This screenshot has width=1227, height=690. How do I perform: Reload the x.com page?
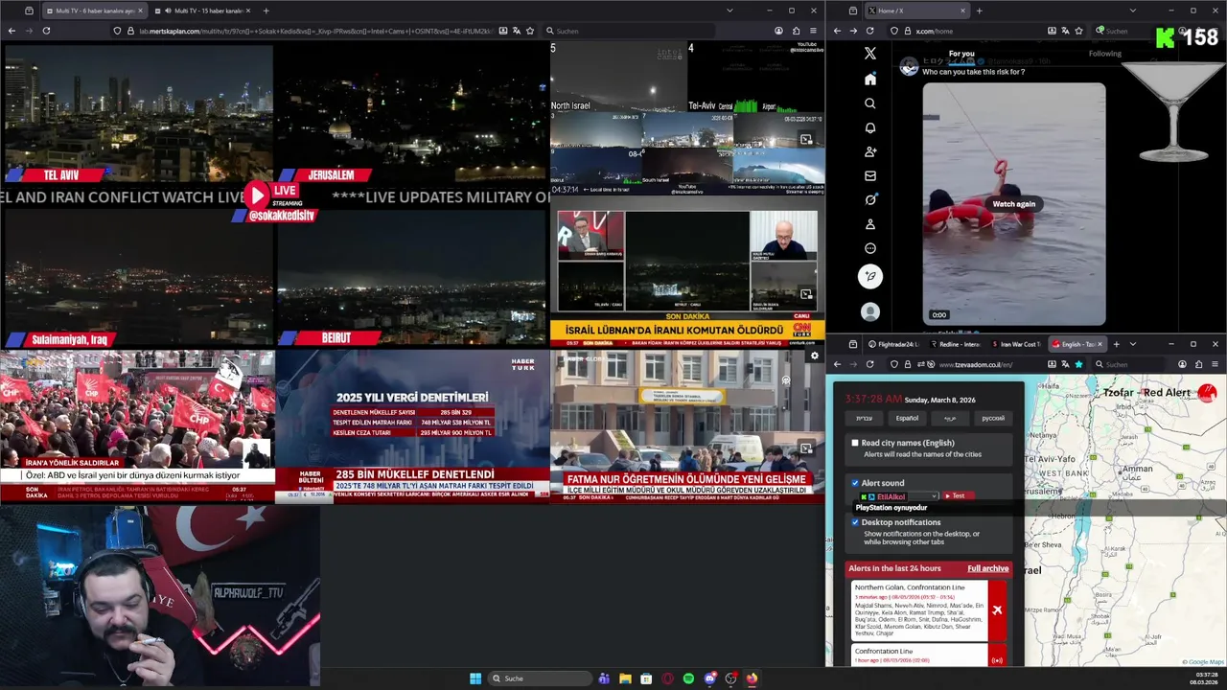870,31
